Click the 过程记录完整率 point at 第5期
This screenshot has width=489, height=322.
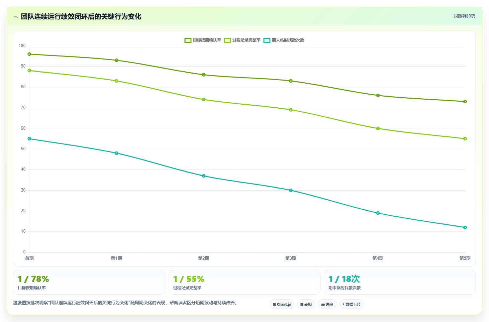tap(465, 139)
